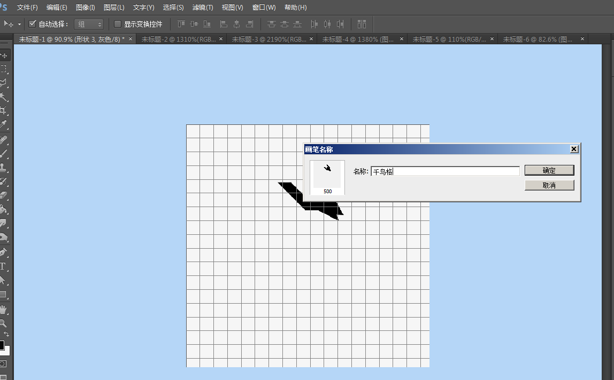Select the Pen tool

tap(4, 252)
